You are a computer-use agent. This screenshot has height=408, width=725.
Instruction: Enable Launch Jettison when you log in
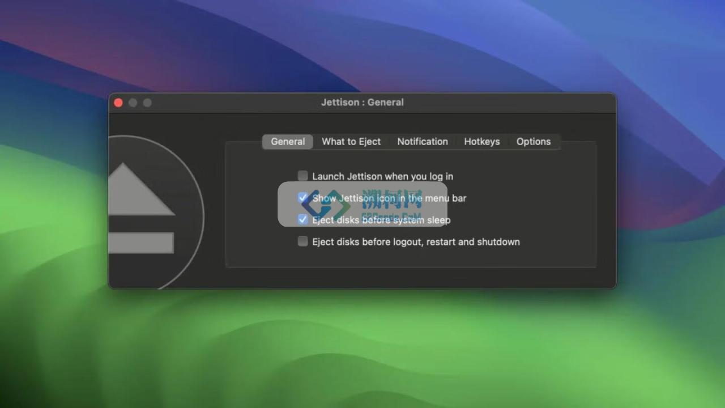[x=303, y=176]
